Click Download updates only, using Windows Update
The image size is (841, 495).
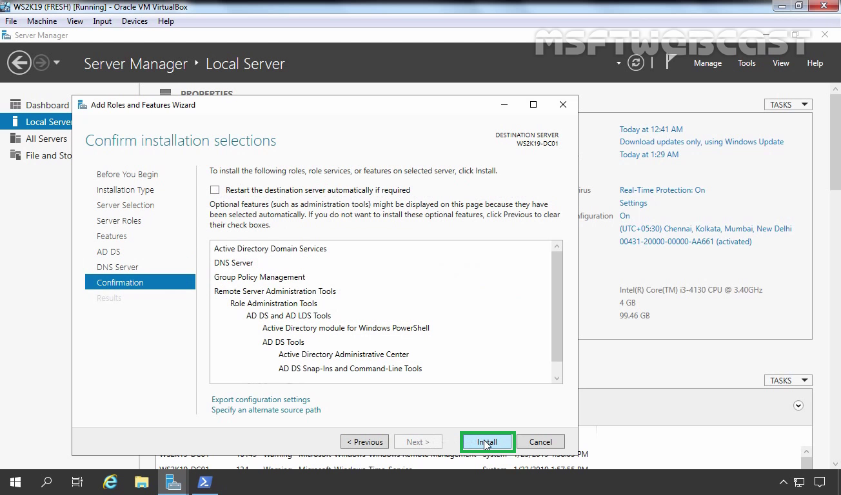(702, 142)
